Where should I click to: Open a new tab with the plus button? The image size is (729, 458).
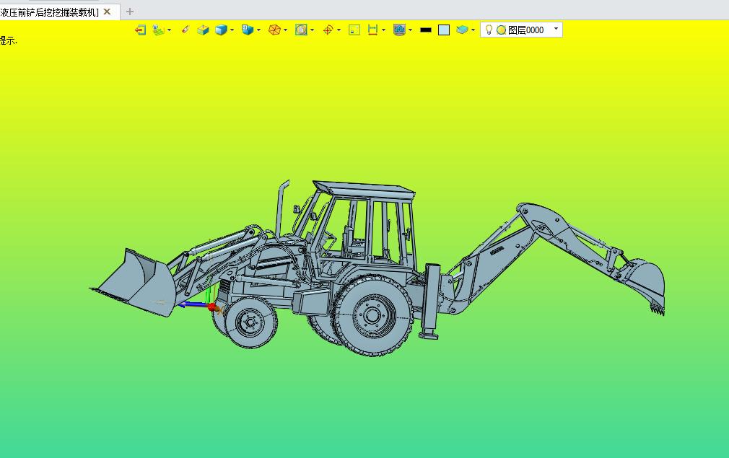[130, 12]
